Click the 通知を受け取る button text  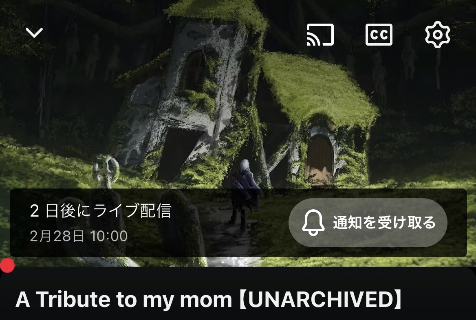pos(384,222)
